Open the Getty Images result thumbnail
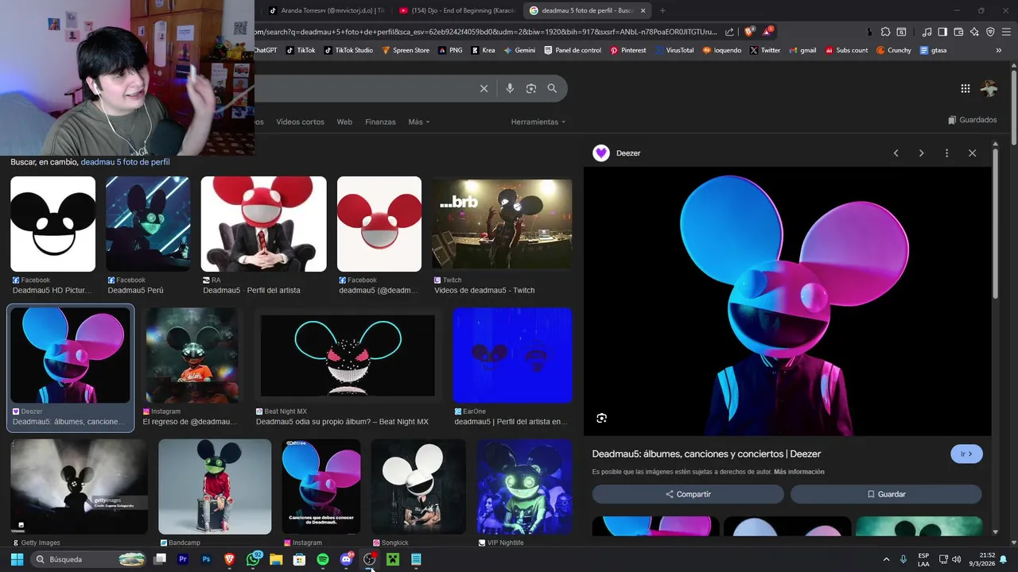The image size is (1018, 572). pyautogui.click(x=79, y=487)
